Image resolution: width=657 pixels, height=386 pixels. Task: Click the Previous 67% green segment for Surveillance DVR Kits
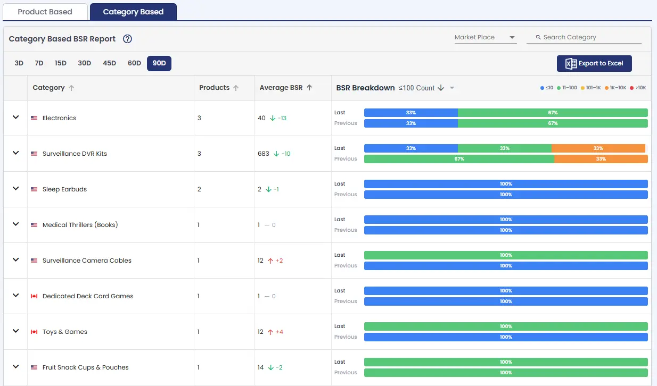pyautogui.click(x=459, y=159)
